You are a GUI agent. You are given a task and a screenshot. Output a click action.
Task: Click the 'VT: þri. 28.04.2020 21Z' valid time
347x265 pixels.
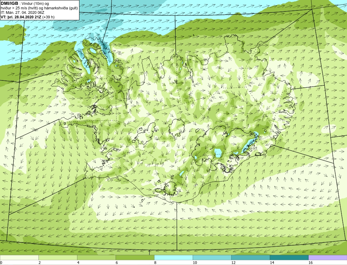pyautogui.click(x=21, y=17)
